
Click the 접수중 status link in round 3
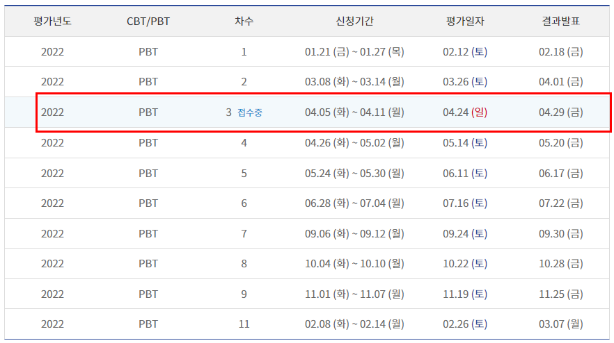coord(250,112)
